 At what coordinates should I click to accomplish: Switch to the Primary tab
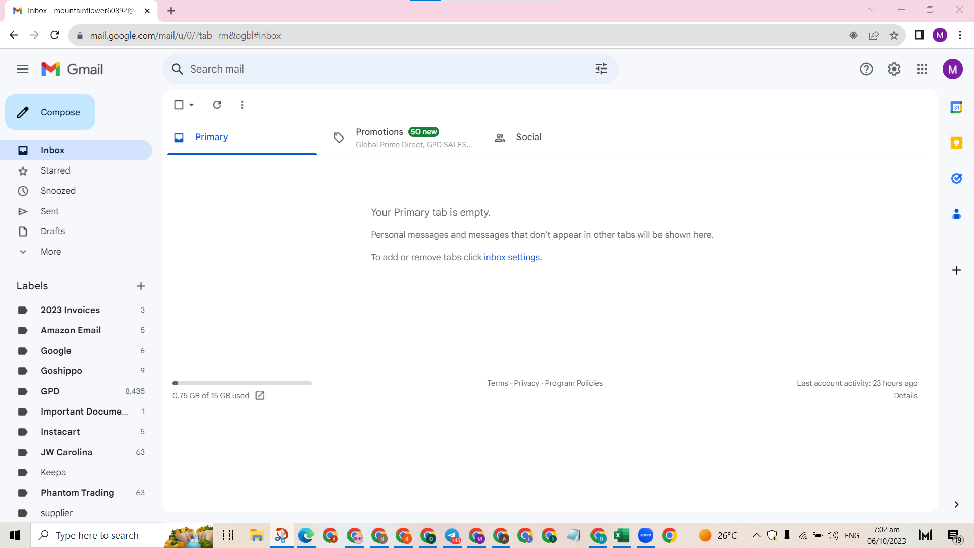[242, 137]
